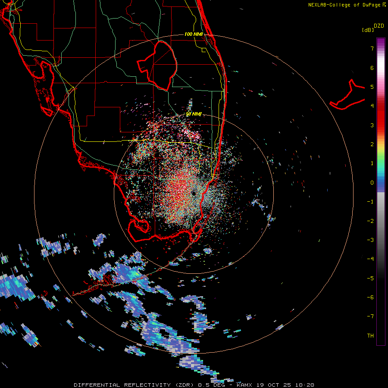The image size is (388, 388).
Task: Click the 'DZD' legend title
Action: [379, 26]
